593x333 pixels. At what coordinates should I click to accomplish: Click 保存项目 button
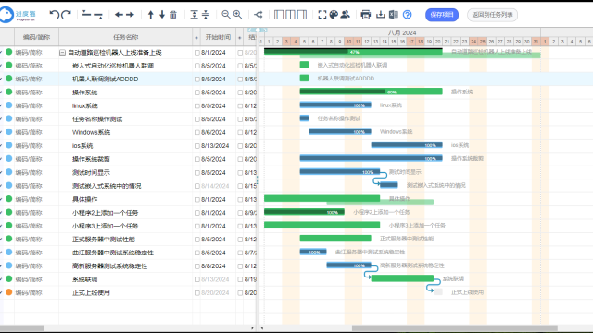442,15
